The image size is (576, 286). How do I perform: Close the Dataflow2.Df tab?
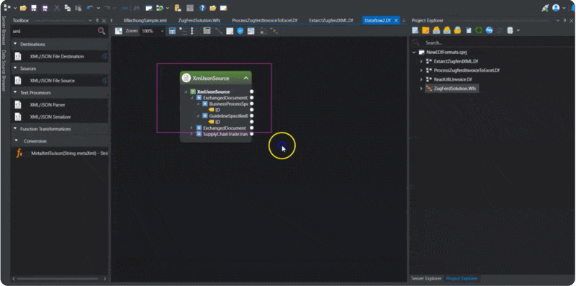(396, 21)
